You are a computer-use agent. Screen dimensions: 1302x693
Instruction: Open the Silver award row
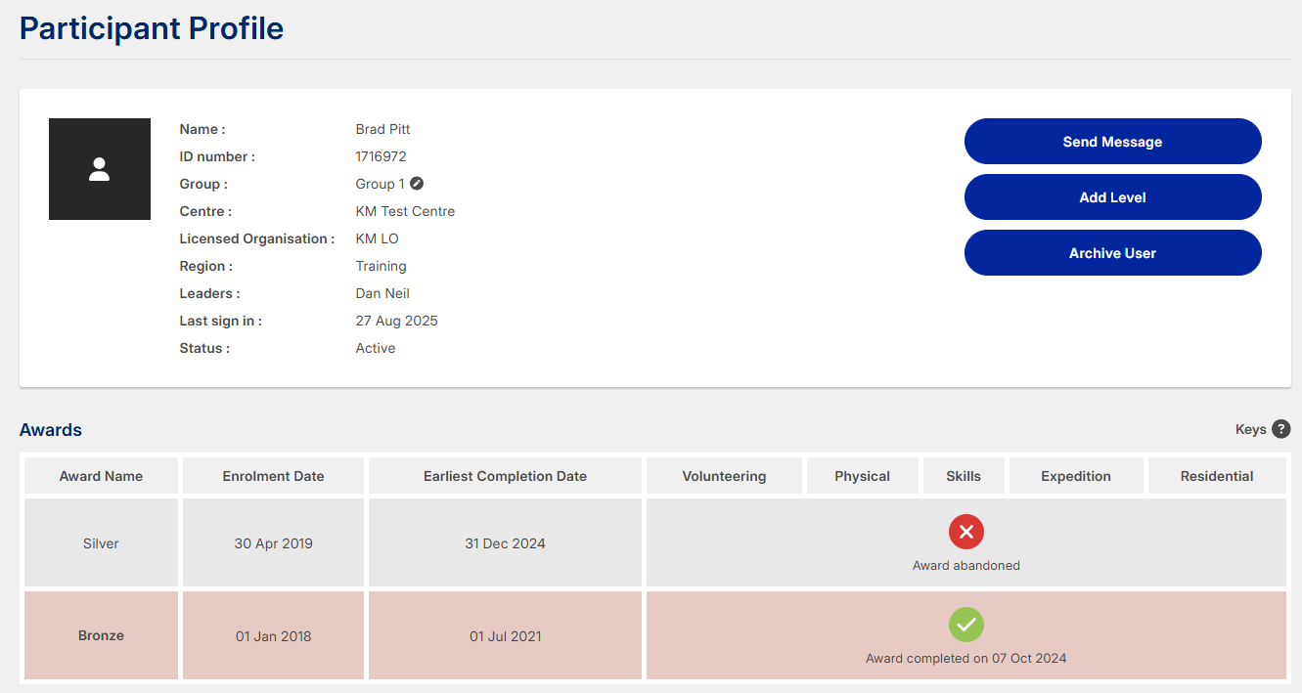point(101,543)
